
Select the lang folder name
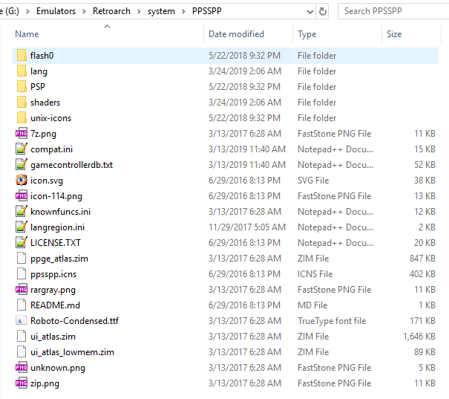39,71
